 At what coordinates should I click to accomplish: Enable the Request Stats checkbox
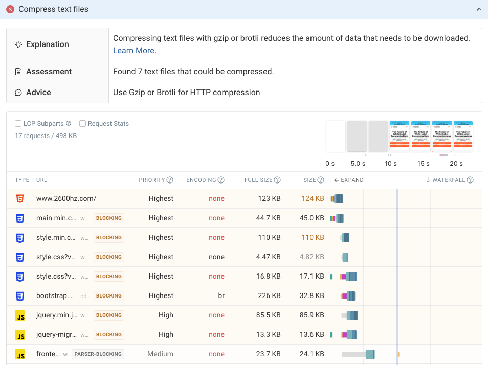pos(83,124)
